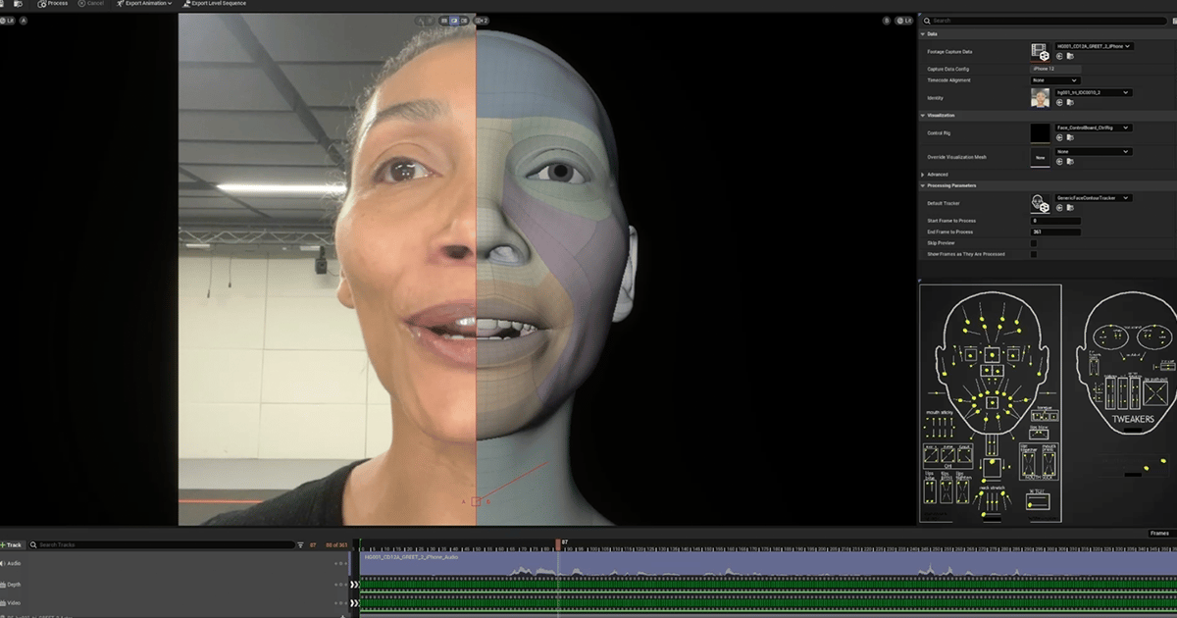Click the circular B view label at top right
This screenshot has width=1177, height=618.
tap(887, 20)
